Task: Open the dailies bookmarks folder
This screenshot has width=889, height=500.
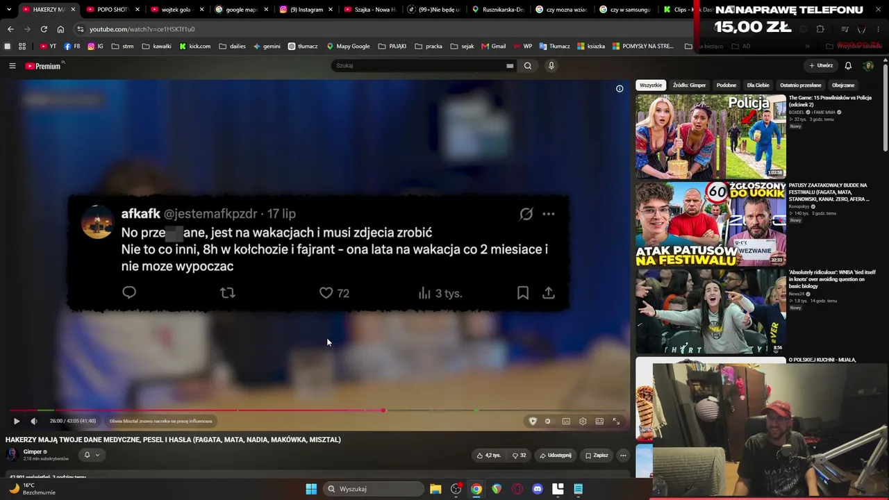Action: (232, 47)
